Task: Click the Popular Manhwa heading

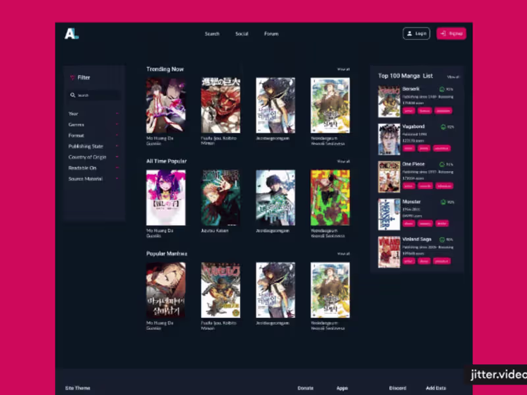Action: pos(167,253)
